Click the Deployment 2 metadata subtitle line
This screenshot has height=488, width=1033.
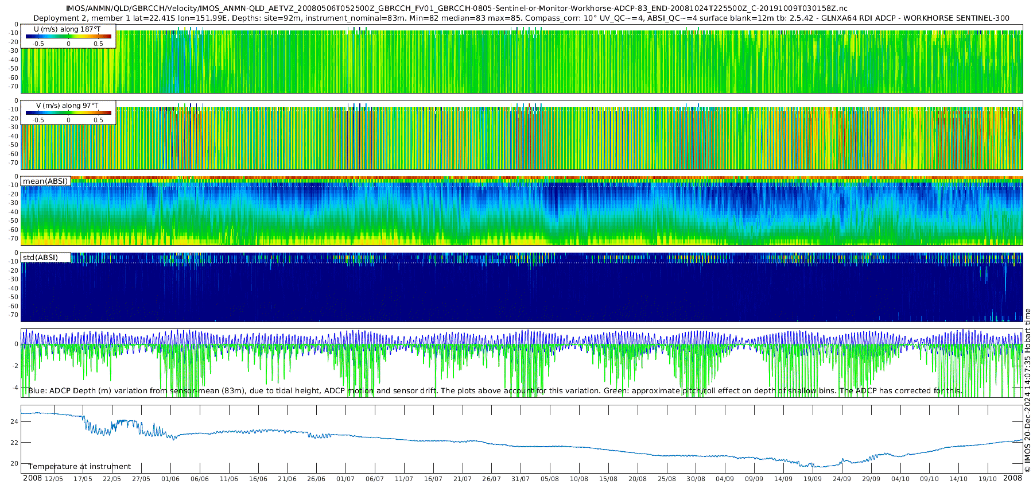pyautogui.click(x=521, y=18)
